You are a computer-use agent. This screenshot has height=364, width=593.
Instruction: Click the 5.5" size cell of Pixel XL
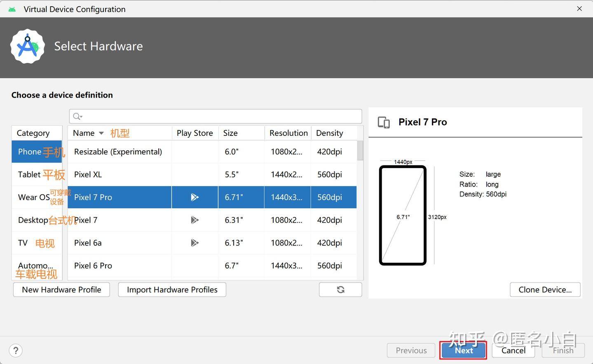(x=241, y=175)
